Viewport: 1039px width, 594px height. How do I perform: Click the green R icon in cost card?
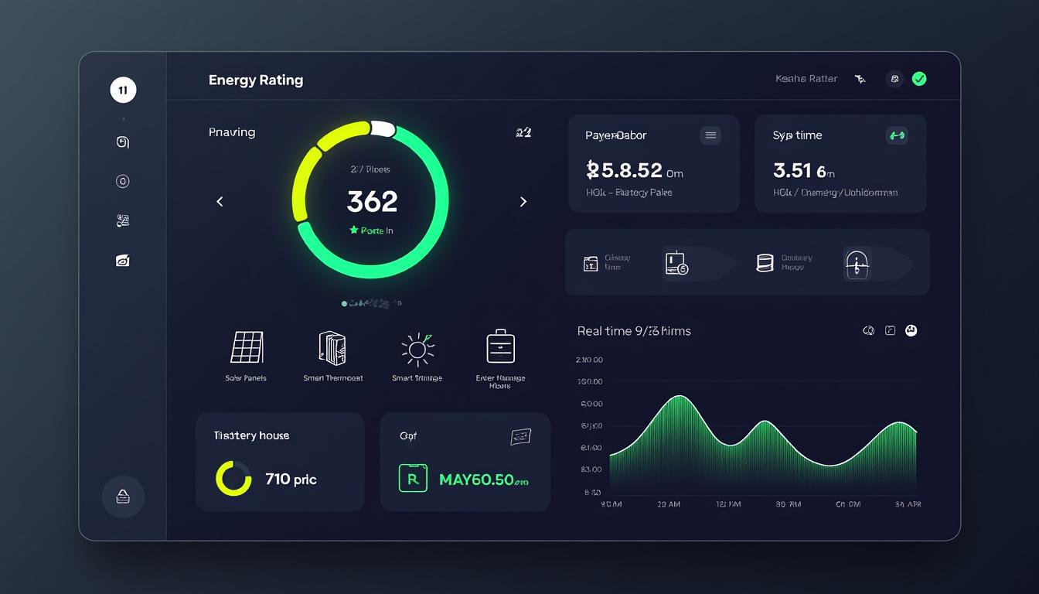point(412,479)
